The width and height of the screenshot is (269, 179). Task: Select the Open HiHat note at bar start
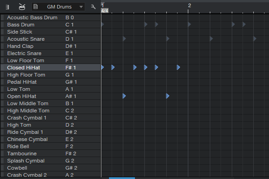pyautogui.click(x=124, y=96)
